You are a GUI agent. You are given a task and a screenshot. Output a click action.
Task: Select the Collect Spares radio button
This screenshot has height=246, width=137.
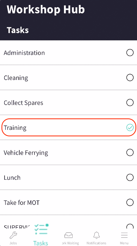point(130,102)
